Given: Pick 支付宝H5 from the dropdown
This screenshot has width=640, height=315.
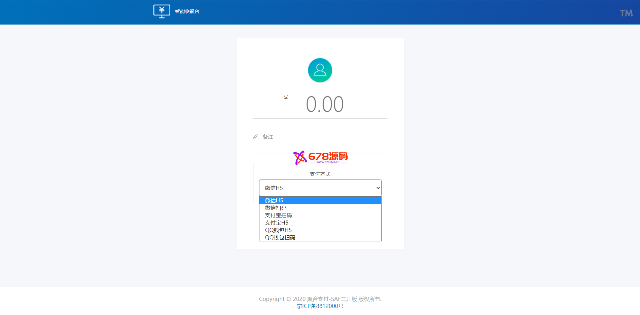Looking at the screenshot, I should click(x=277, y=223).
